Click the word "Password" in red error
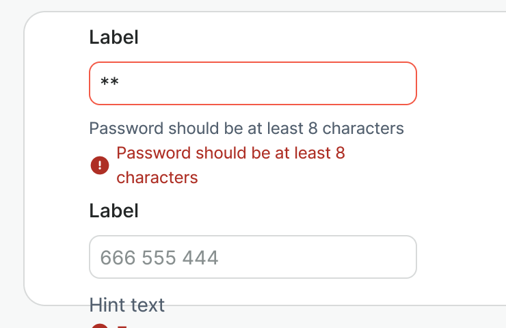This screenshot has height=328, width=506. [154, 153]
